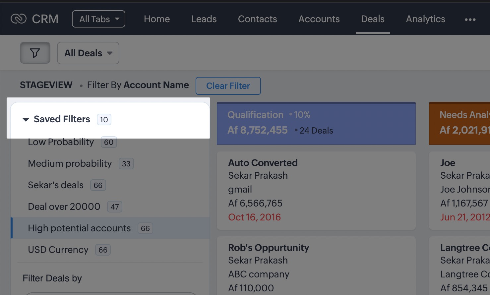Toggle the filter funnel icon button

point(35,53)
